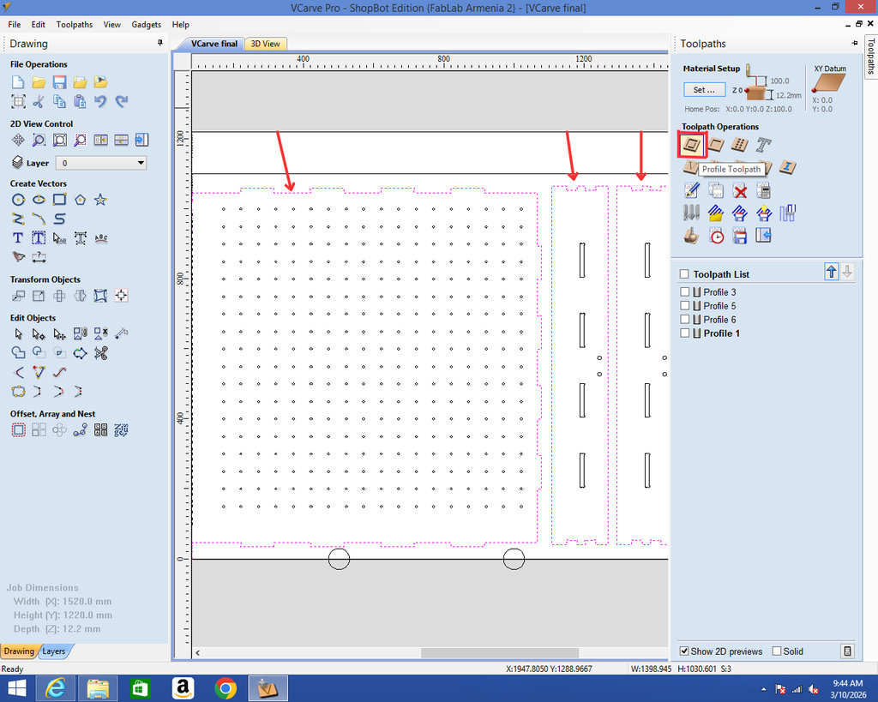Switch to the 3D View tab
Image resolution: width=878 pixels, height=702 pixels.
(266, 44)
